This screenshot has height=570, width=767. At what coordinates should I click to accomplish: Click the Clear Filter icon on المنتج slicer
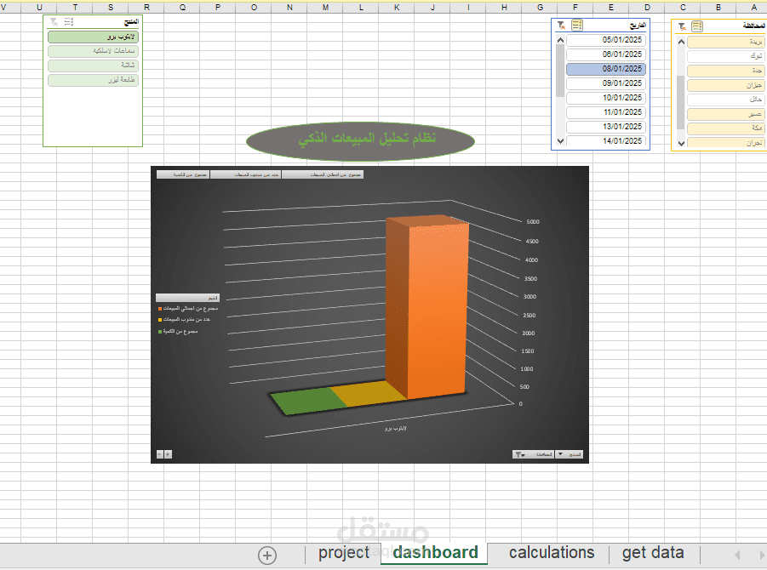(52, 21)
